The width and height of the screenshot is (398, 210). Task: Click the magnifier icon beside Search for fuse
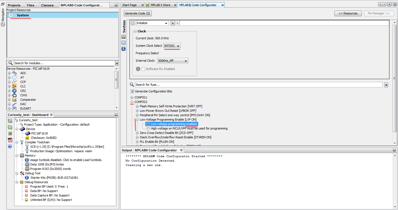click(x=132, y=84)
